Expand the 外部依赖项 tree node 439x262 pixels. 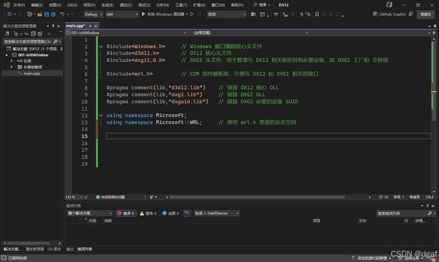pyautogui.click(x=11, y=67)
